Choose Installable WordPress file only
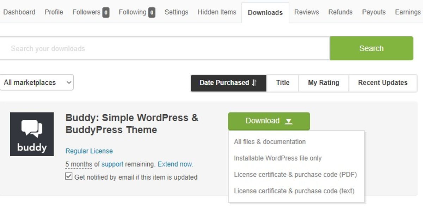This screenshot has width=423, height=211. click(278, 158)
